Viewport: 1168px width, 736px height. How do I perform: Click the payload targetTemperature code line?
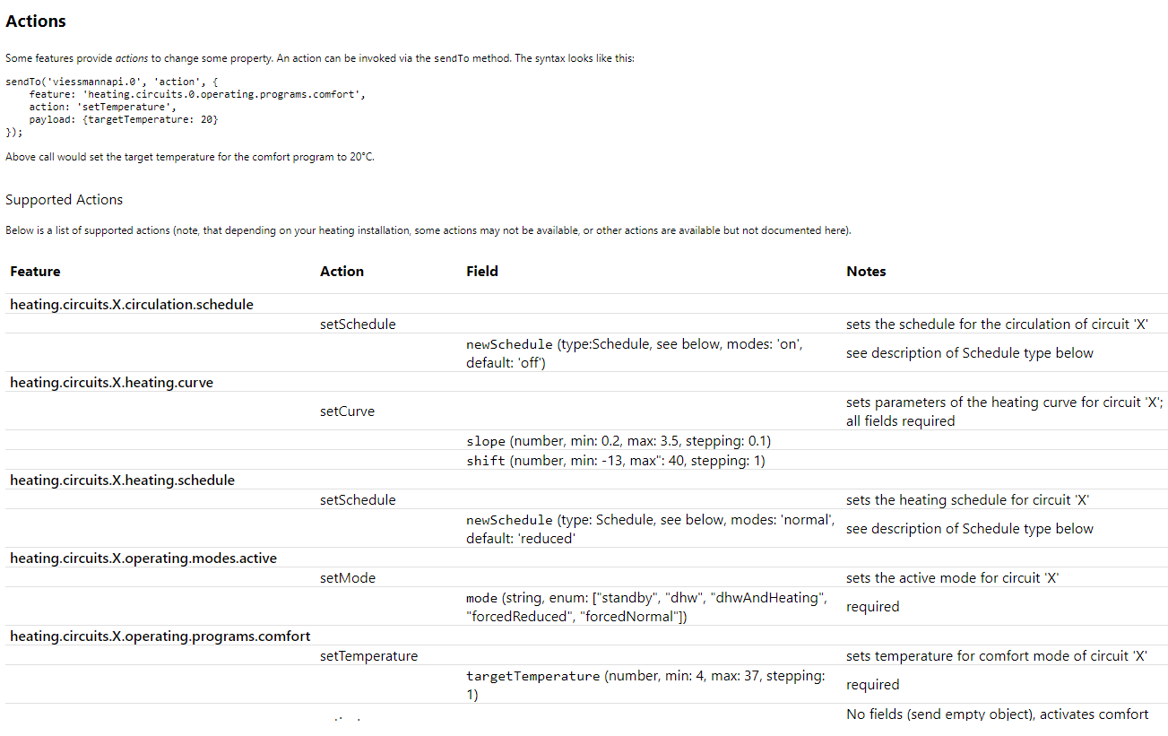[123, 119]
